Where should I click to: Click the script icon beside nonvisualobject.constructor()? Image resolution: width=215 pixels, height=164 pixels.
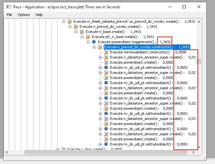[x=106, y=52]
